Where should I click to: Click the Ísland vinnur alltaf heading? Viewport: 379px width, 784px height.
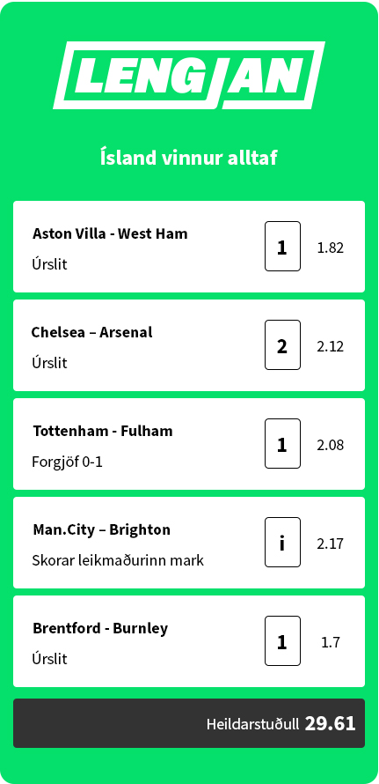[189, 158]
